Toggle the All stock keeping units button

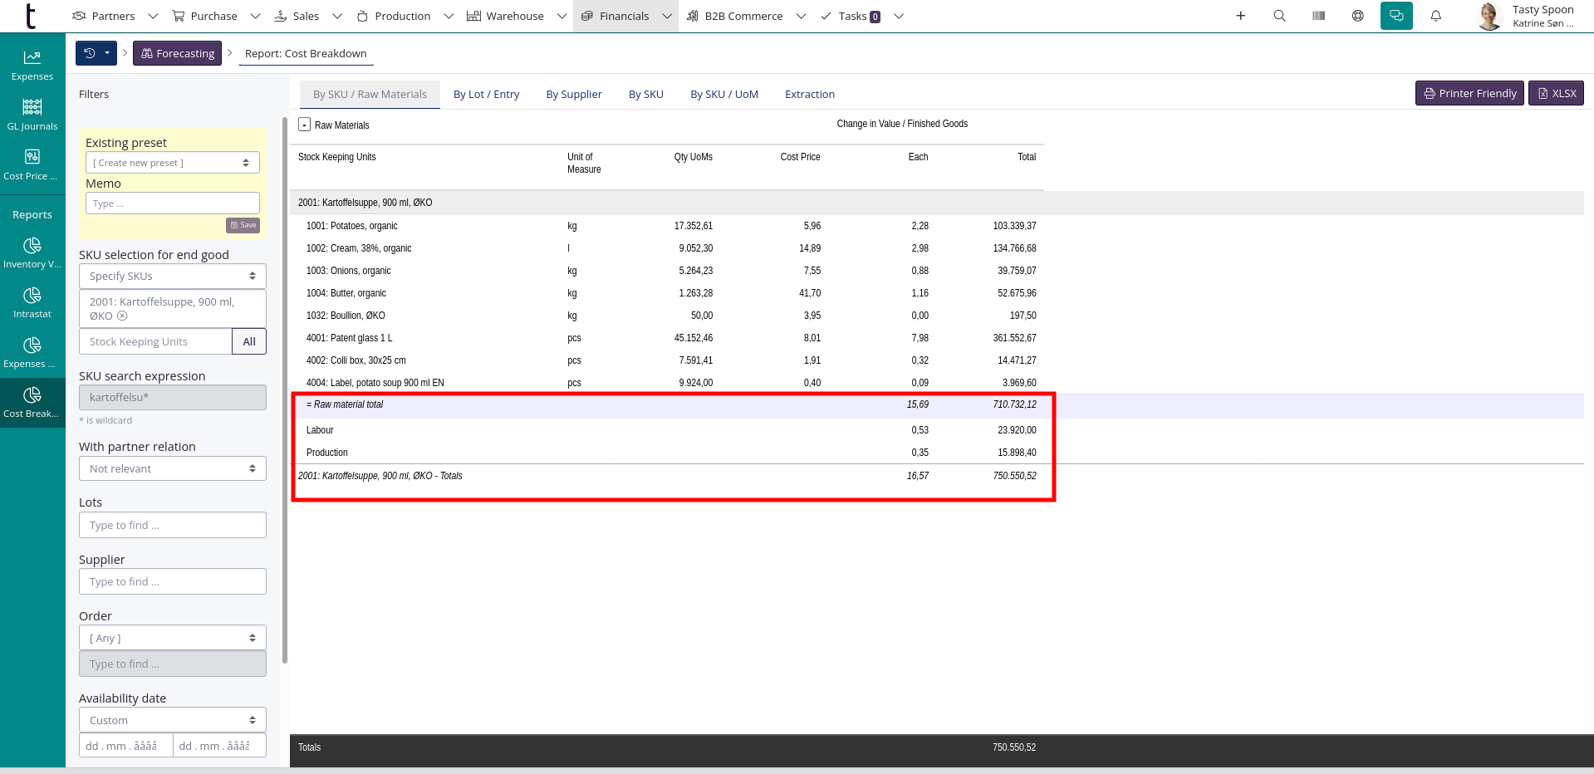coord(249,341)
